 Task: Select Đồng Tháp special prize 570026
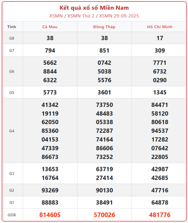point(104,215)
